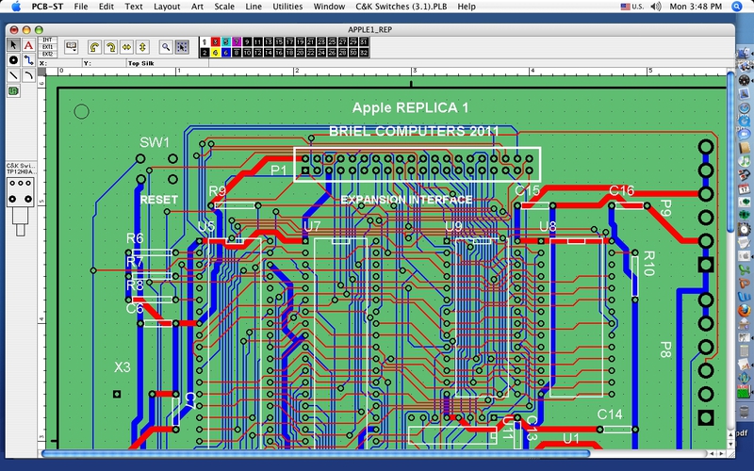The image size is (754, 471).
Task: Open Firefox from the Dock
Action: 744,311
